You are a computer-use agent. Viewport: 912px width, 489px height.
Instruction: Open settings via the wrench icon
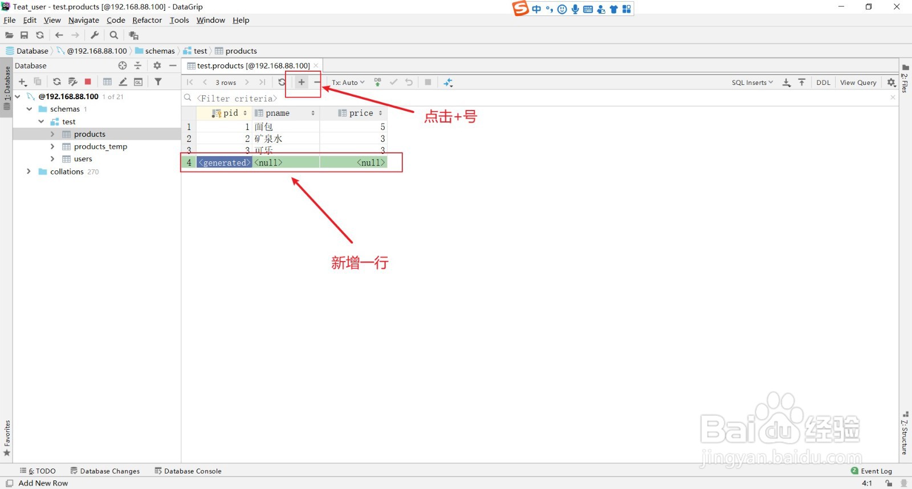pos(95,35)
